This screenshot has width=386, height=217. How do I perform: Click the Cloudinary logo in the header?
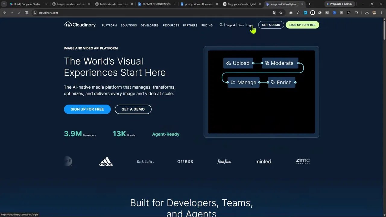pos(80,25)
